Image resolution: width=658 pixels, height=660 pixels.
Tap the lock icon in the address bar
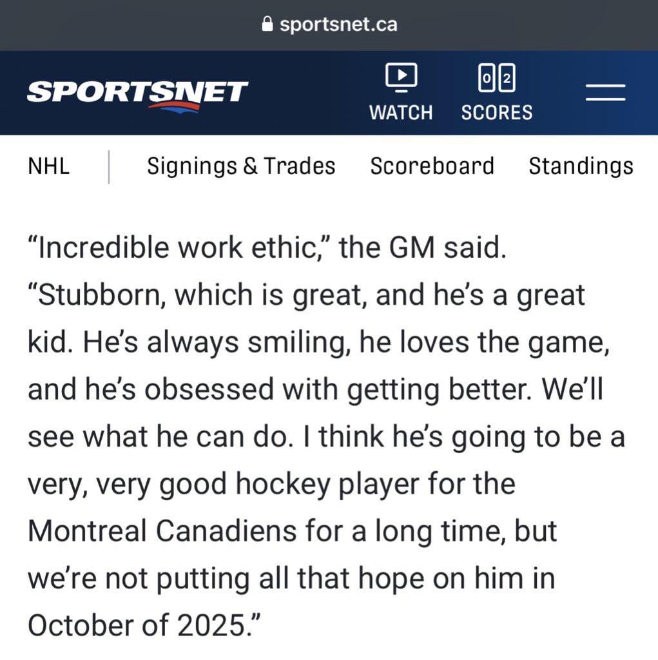(x=266, y=24)
